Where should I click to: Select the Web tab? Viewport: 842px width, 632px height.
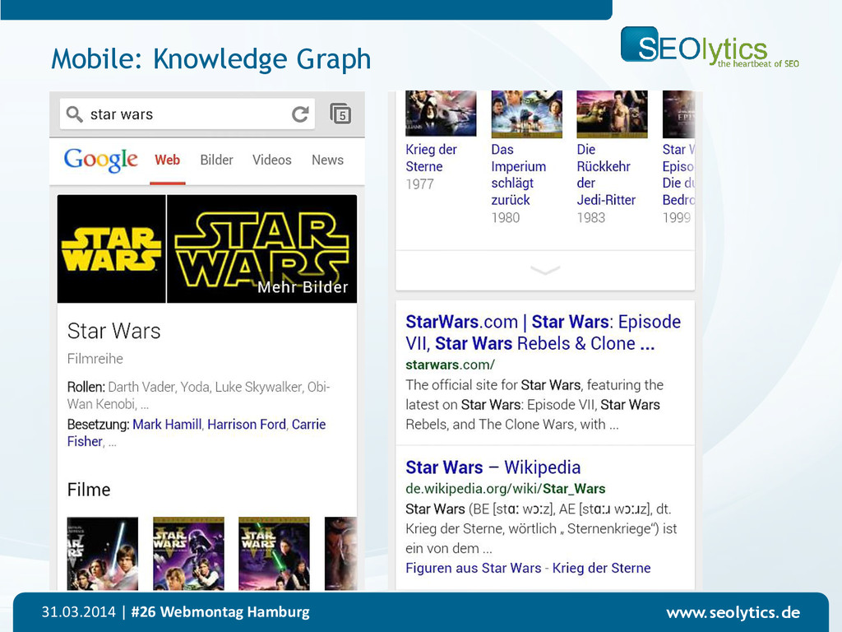(168, 160)
